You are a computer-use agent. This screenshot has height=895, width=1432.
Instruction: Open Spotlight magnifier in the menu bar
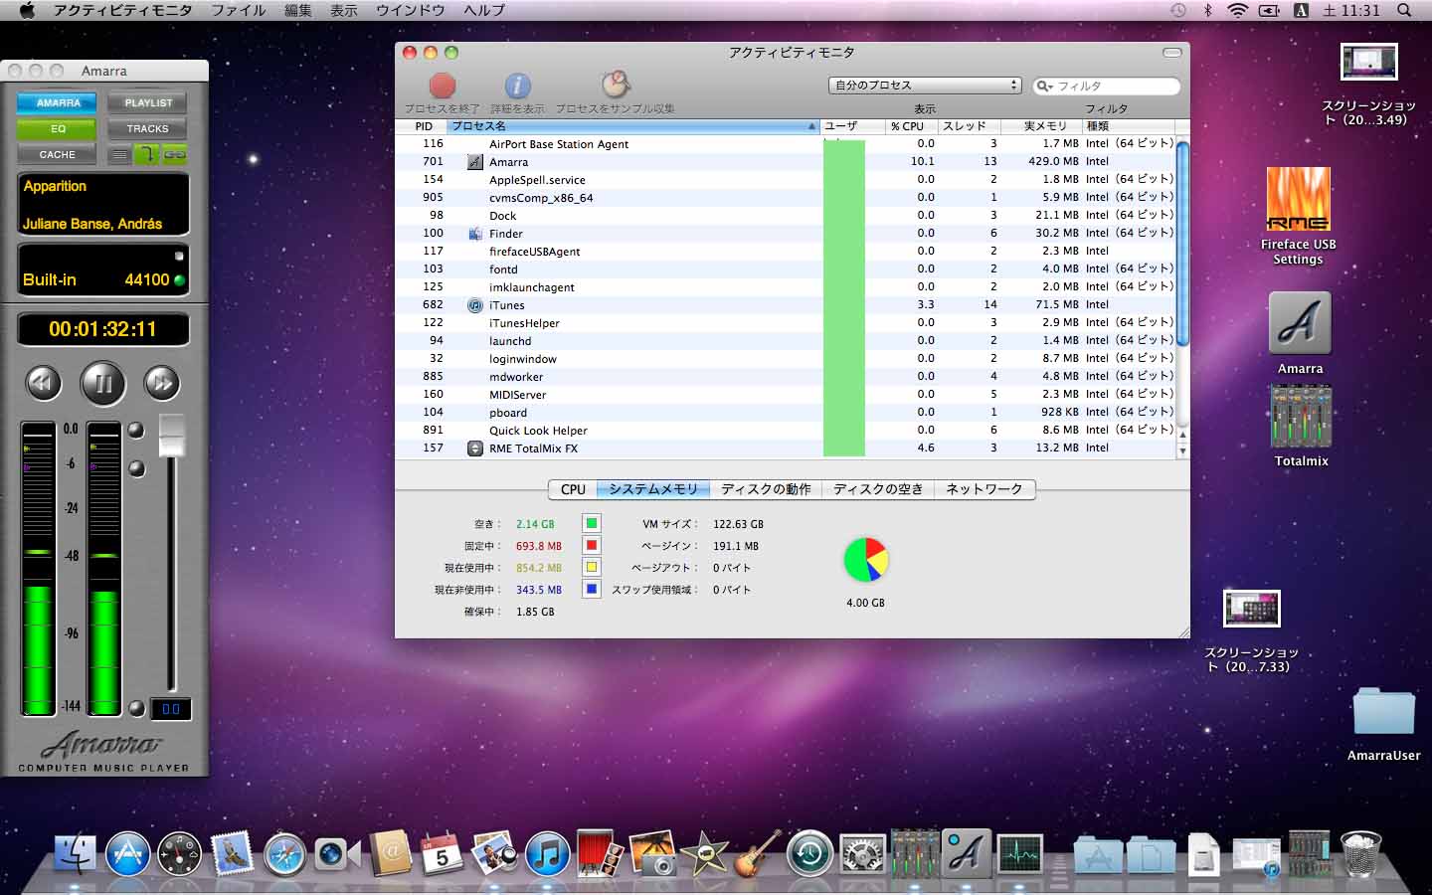(1404, 10)
